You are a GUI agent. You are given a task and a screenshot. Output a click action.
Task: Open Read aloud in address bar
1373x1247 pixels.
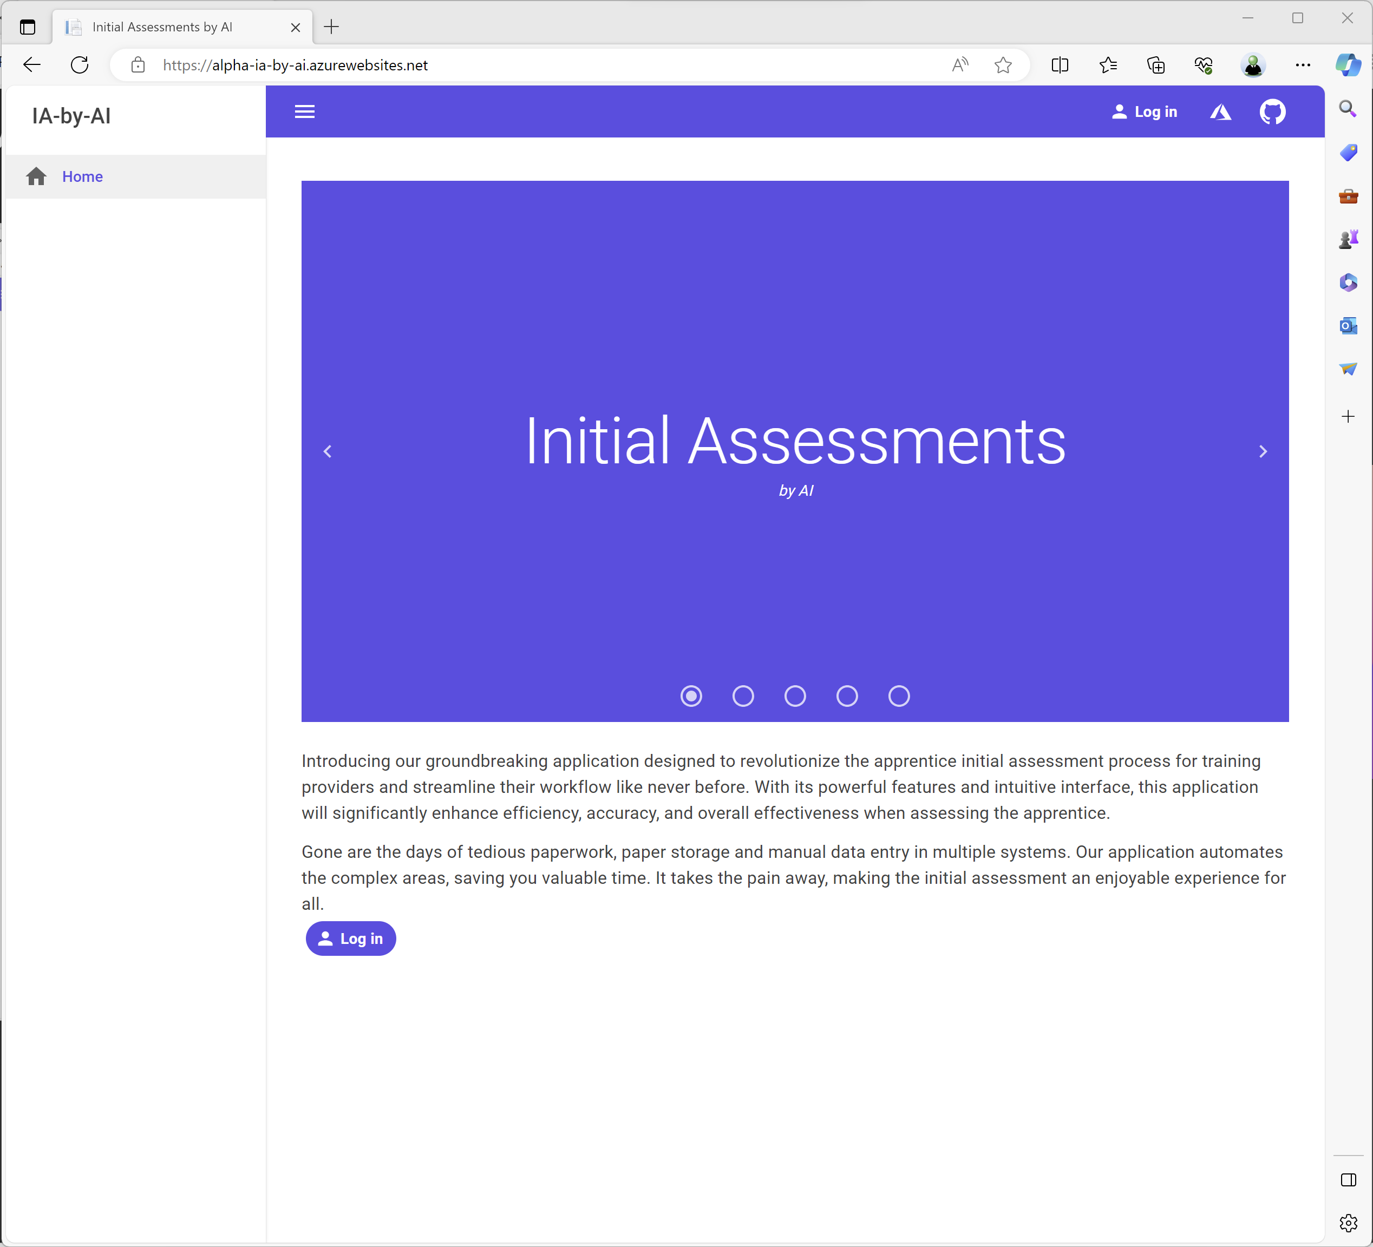(960, 64)
